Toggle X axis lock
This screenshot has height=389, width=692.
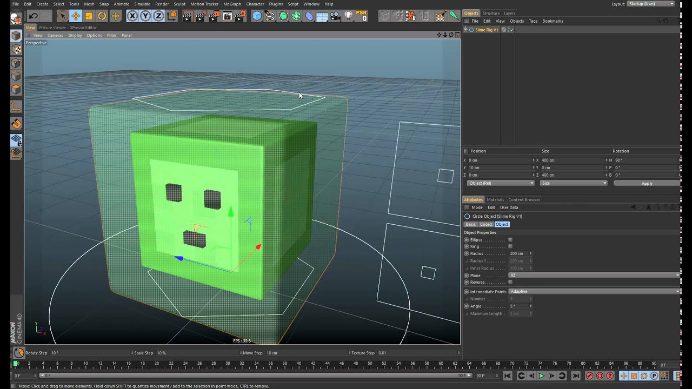coord(132,16)
